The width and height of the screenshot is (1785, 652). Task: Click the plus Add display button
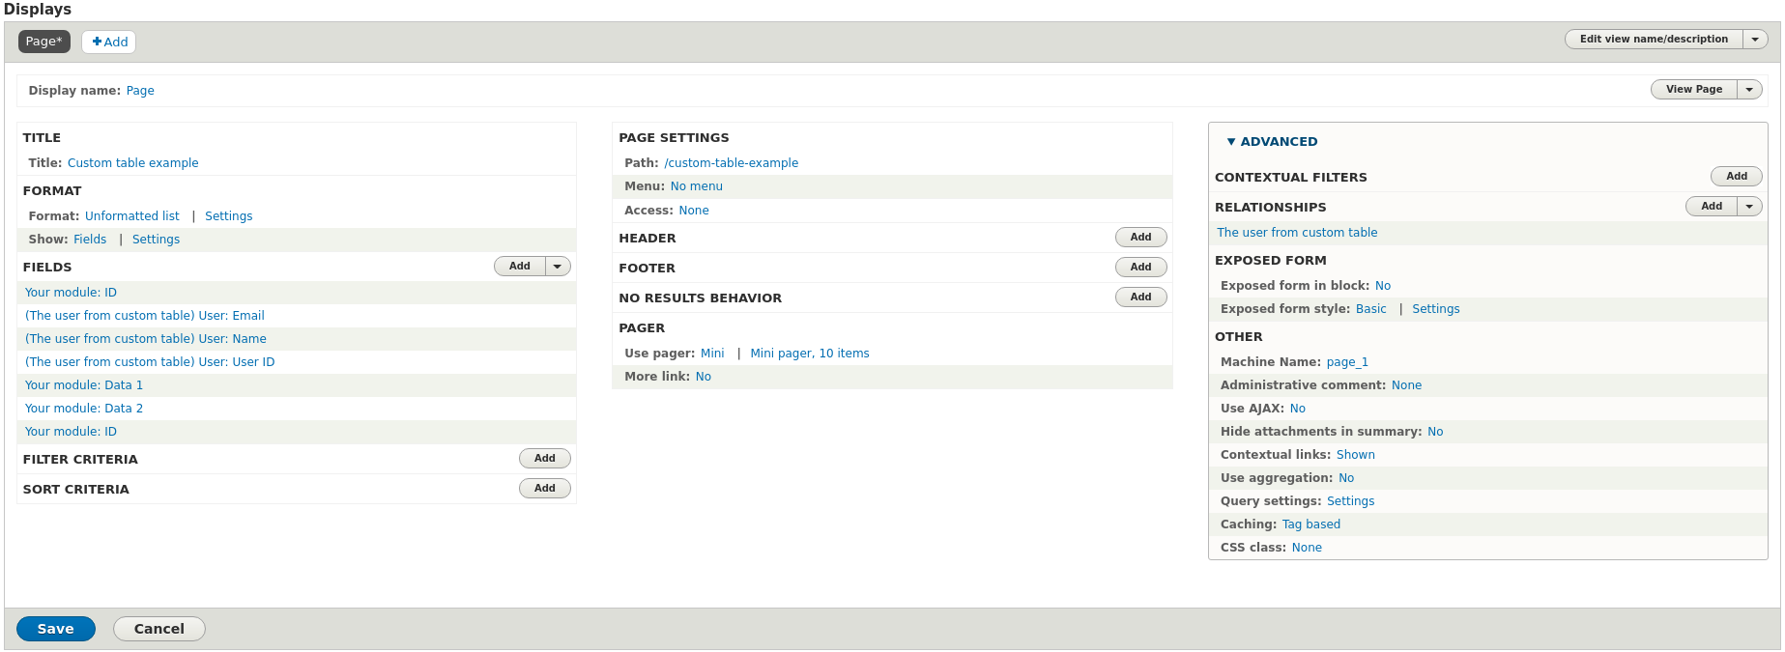pyautogui.click(x=109, y=42)
